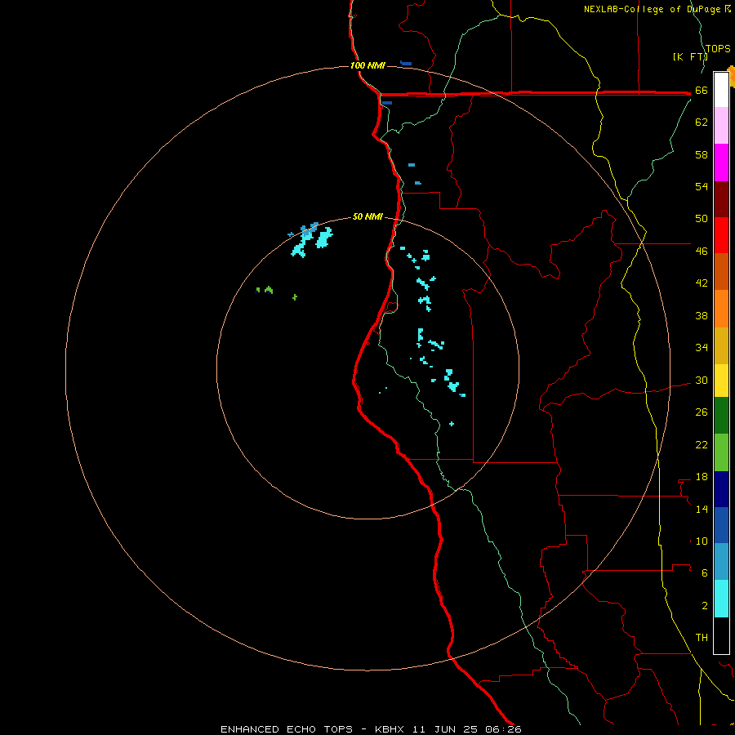Click the light pink legend swatch
735x735 pixels.
[x=721, y=126]
